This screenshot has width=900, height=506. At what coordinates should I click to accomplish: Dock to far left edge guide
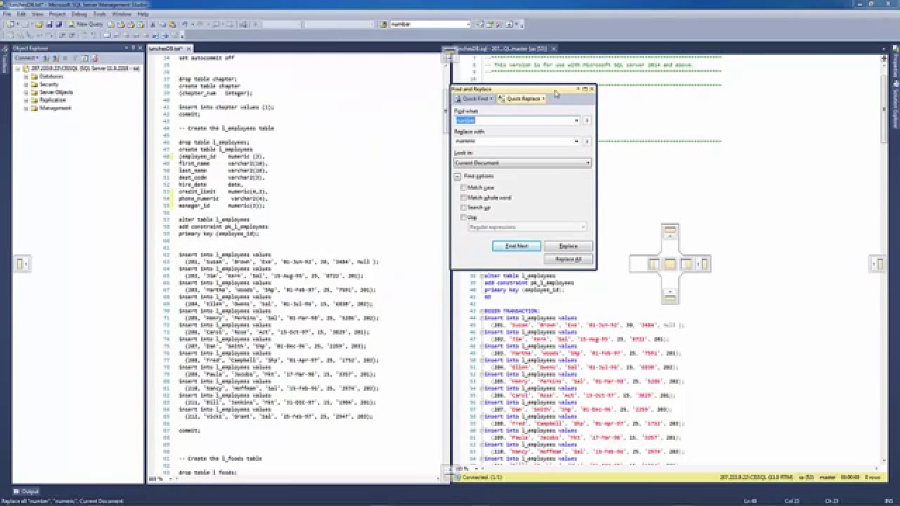(x=21, y=264)
